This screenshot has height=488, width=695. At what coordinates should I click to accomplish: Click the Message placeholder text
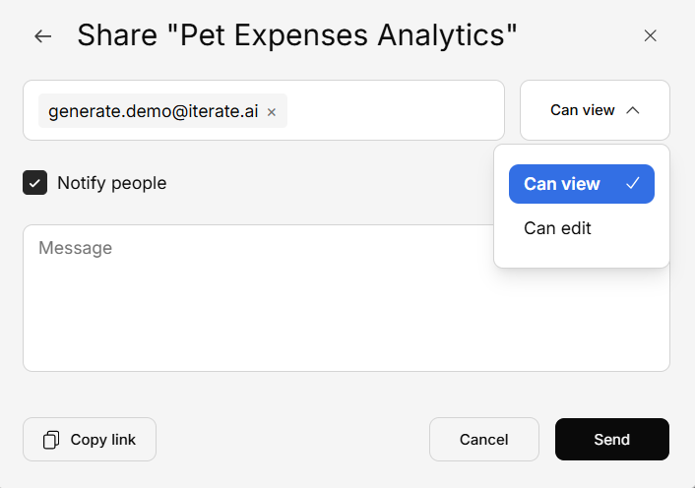(76, 248)
